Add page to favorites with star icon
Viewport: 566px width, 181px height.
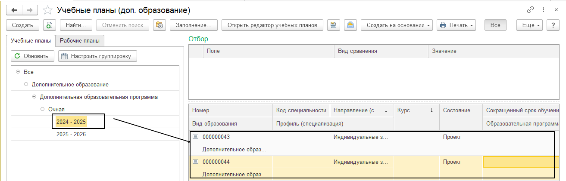tap(48, 9)
